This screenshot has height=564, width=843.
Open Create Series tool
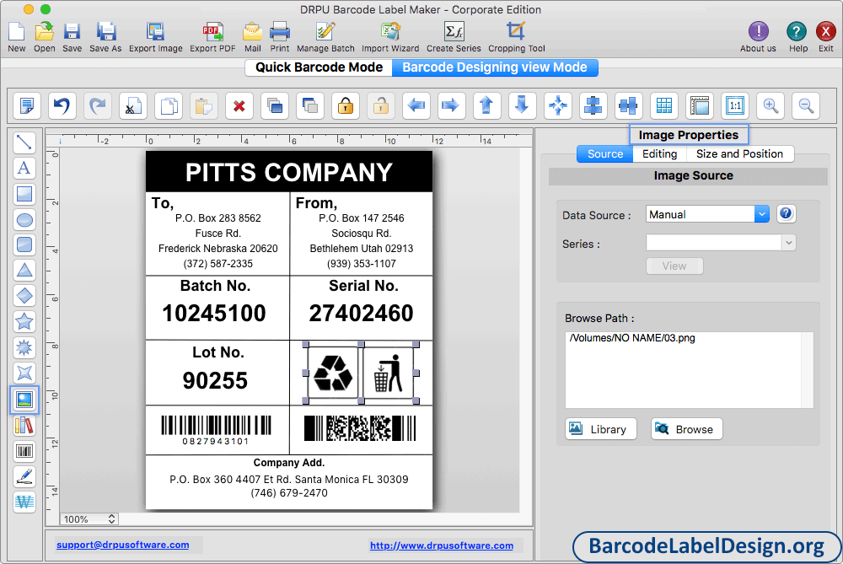tap(454, 36)
